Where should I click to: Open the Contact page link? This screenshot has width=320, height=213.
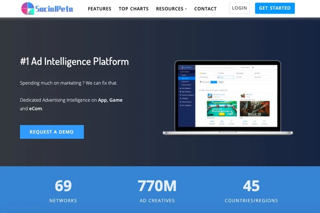tap(205, 8)
